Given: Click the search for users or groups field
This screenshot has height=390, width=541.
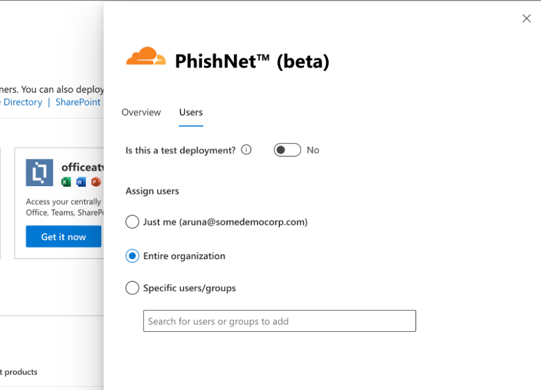Looking at the screenshot, I should pyautogui.click(x=279, y=321).
